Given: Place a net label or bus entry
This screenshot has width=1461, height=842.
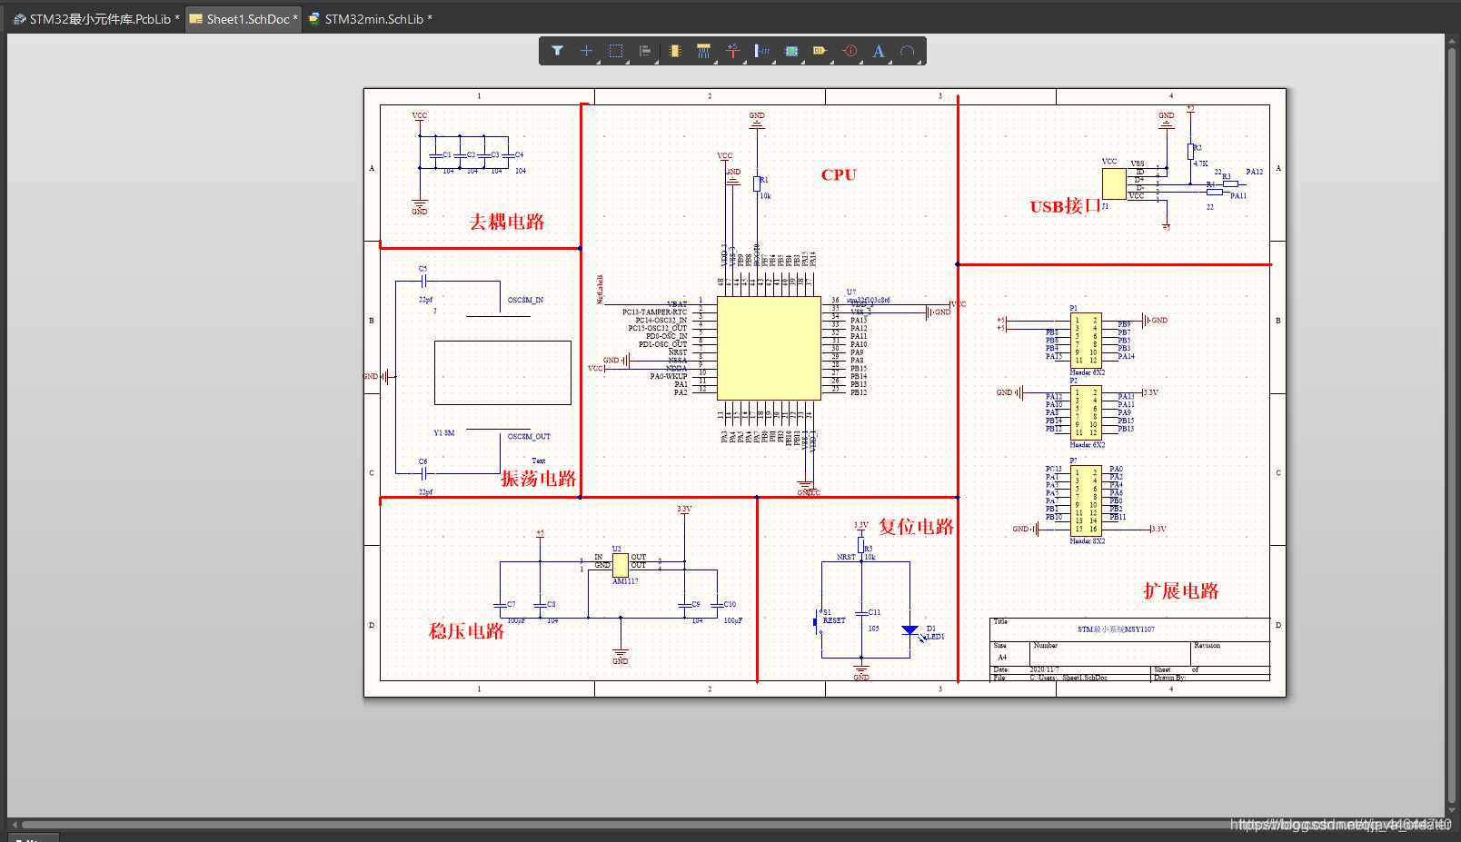Looking at the screenshot, I should [x=761, y=51].
